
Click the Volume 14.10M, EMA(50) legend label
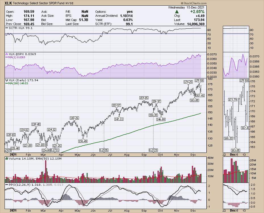click(x=35, y=158)
